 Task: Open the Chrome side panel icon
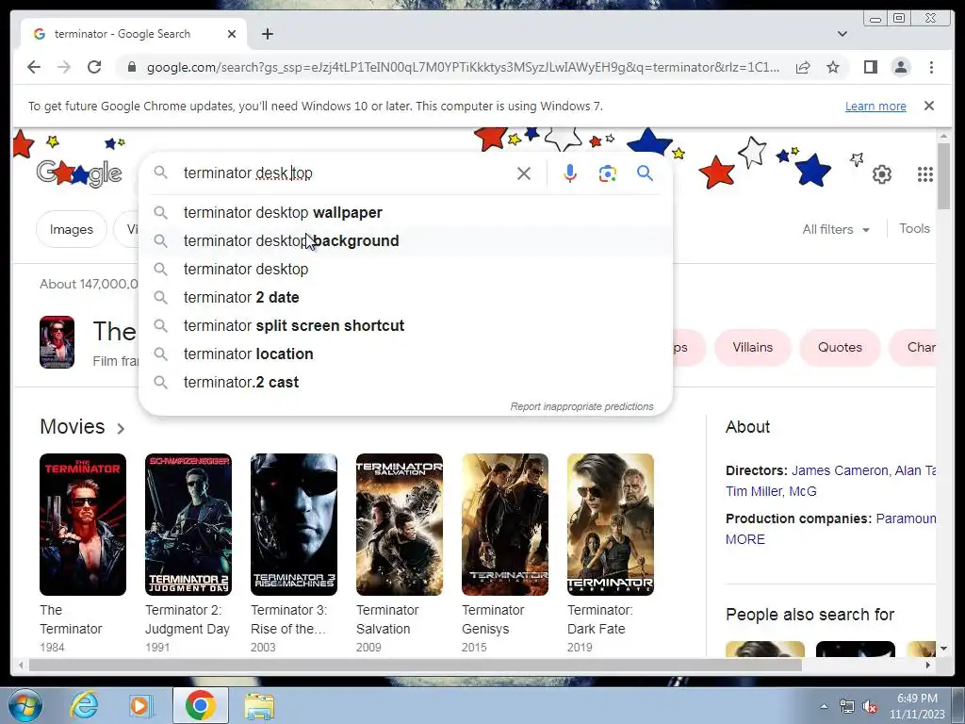[x=870, y=67]
